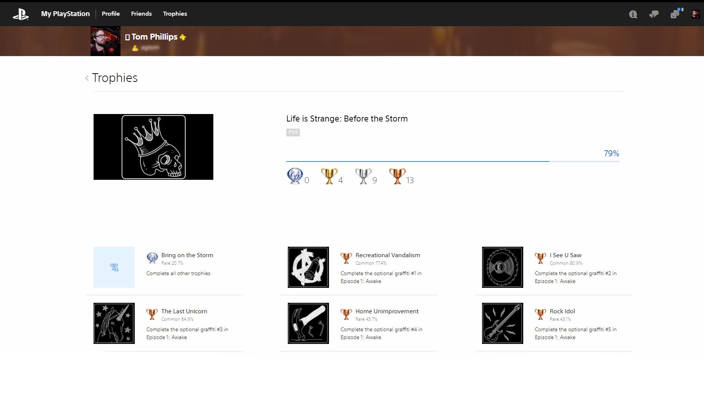Click the Recreational Vandalism trophy name
The image size is (704, 397).
click(388, 255)
